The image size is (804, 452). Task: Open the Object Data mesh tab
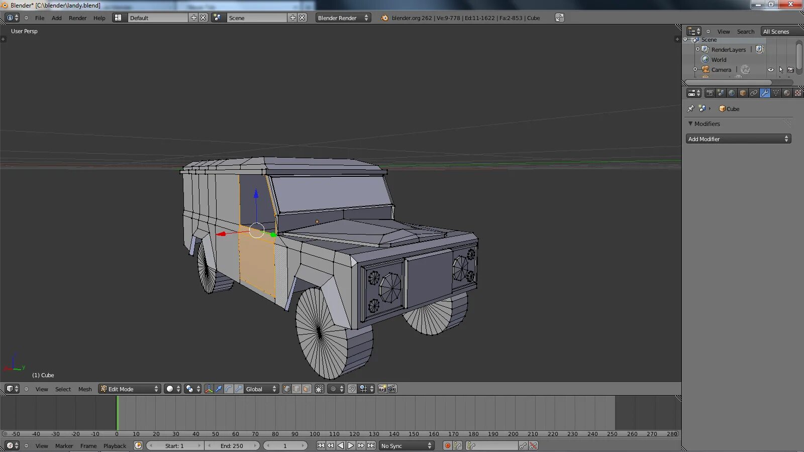click(x=776, y=93)
